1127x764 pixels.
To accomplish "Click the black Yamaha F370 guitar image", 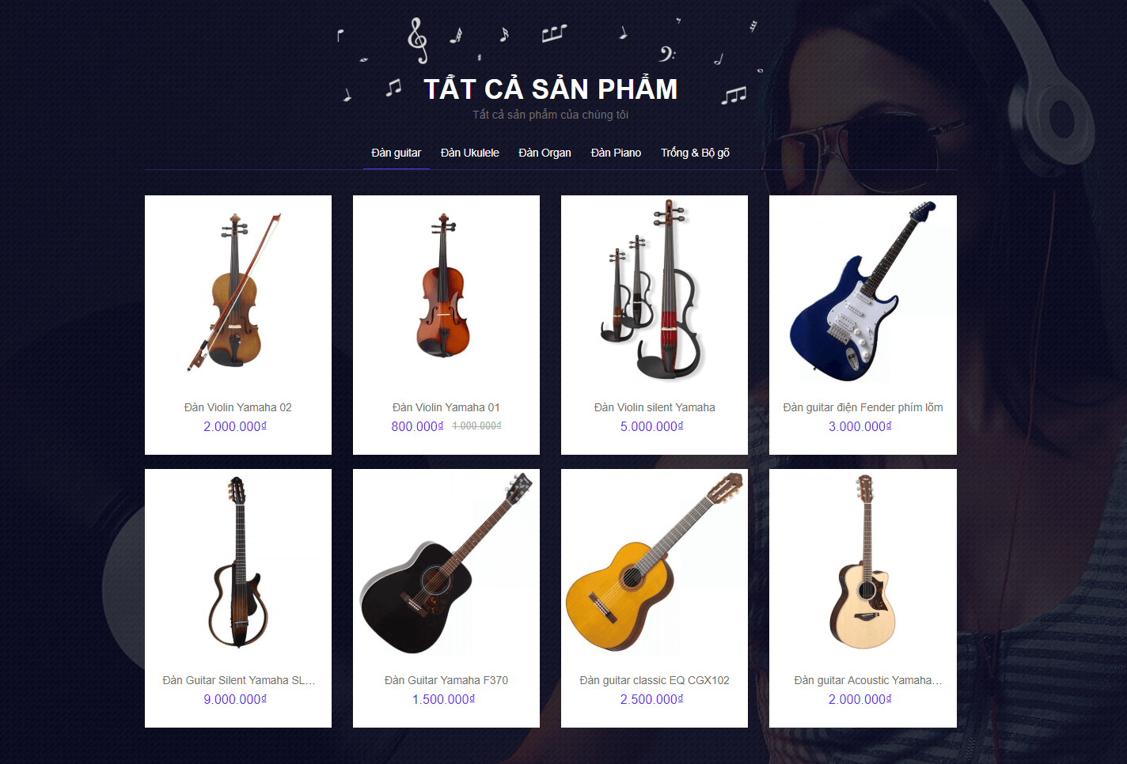I will point(446,562).
